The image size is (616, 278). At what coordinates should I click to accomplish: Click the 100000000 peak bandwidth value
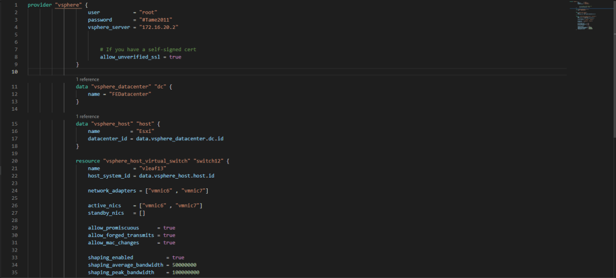[x=186, y=273]
